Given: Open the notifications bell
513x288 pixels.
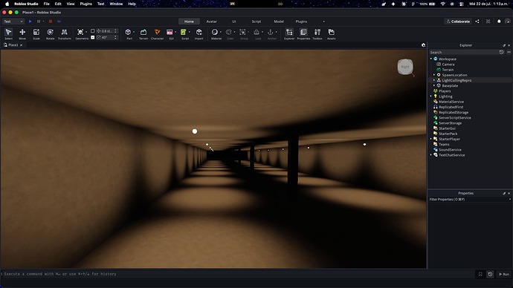Looking at the screenshot, I should click(x=499, y=22).
